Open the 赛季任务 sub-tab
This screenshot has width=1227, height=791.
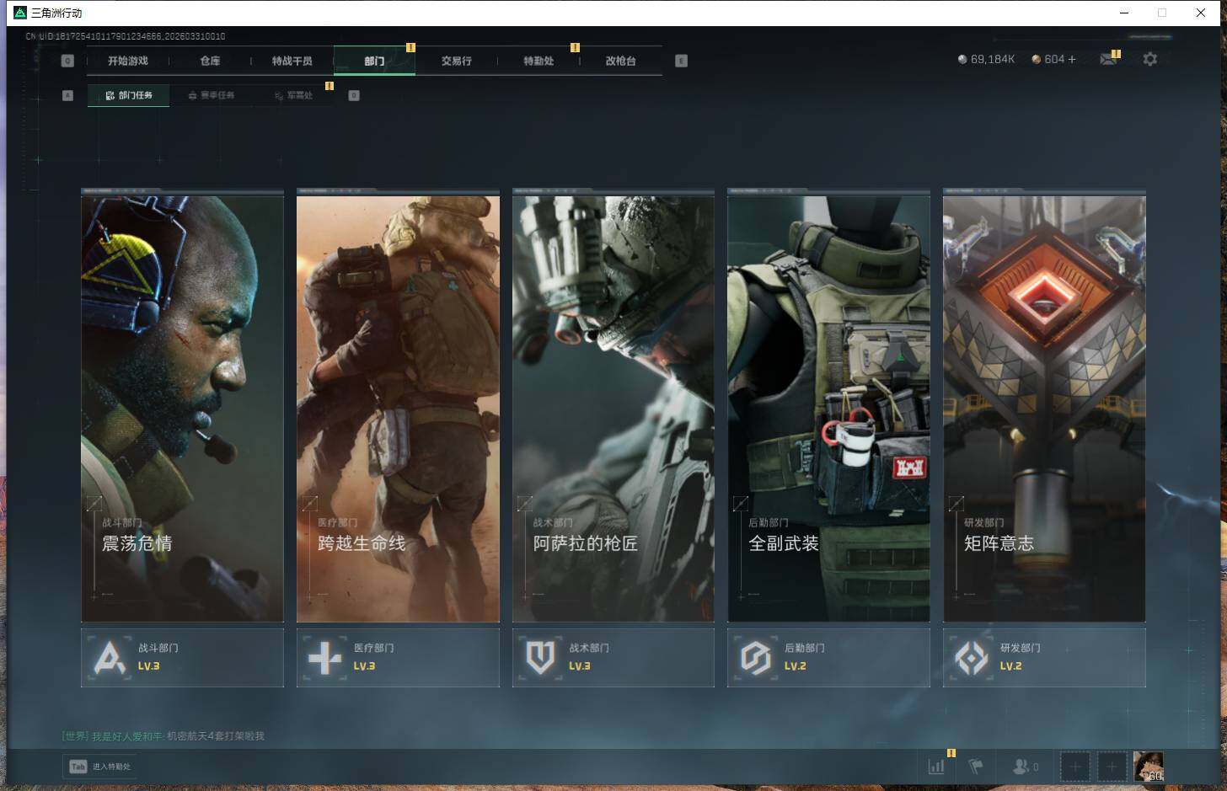pyautogui.click(x=211, y=95)
